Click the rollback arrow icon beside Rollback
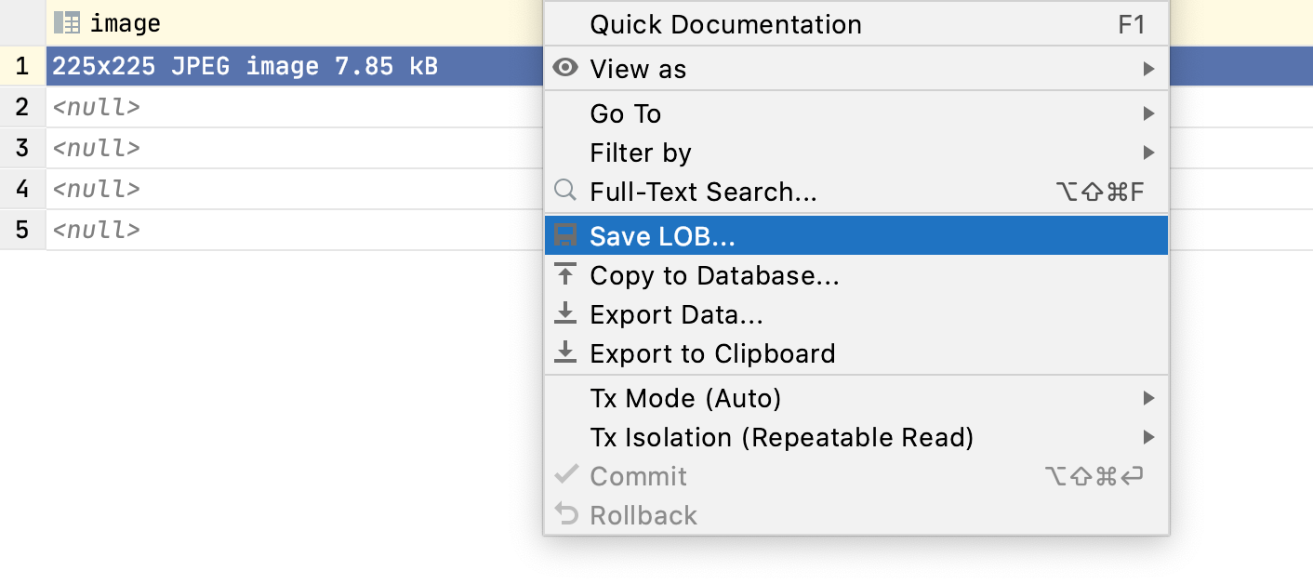The width and height of the screenshot is (1313, 584). click(567, 514)
